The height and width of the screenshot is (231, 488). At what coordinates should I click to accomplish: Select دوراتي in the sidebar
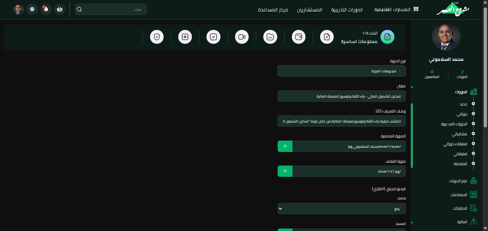tap(462, 114)
